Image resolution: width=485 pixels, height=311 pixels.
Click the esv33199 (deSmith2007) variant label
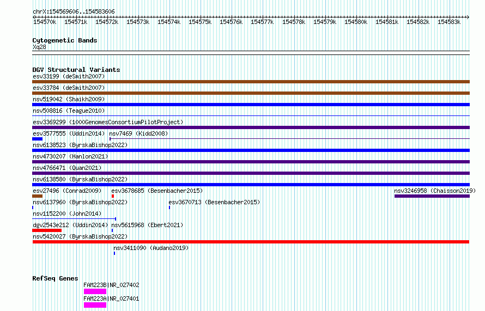(x=69, y=76)
